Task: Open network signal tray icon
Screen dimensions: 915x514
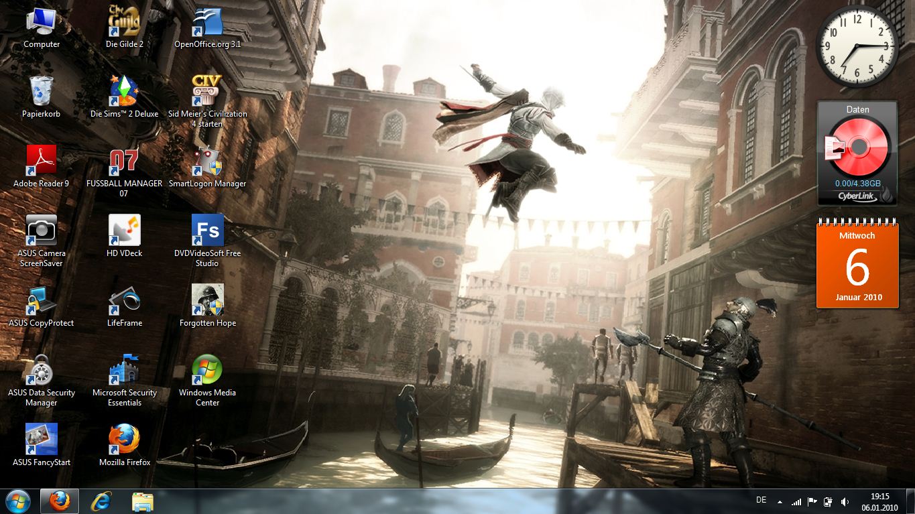Action: 796,501
